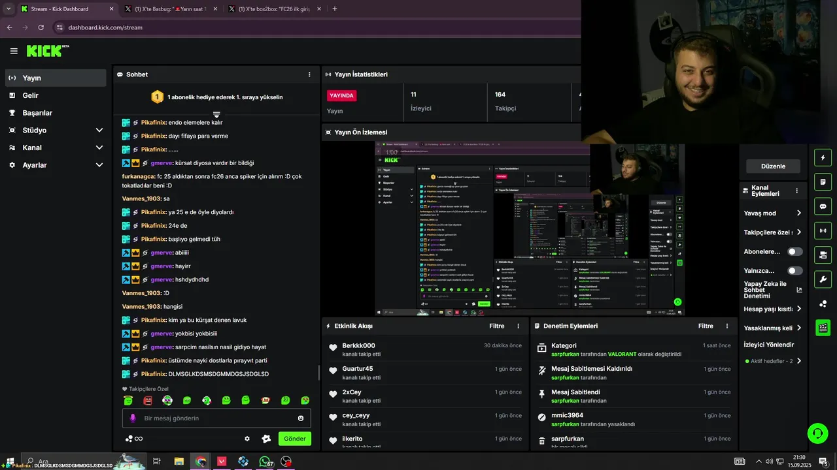Click the lightning bolt icon in right toolbar
Screen dimensions: 837x470
click(x=823, y=158)
